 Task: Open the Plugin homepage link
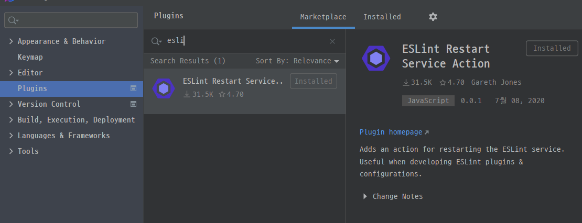pyautogui.click(x=391, y=132)
